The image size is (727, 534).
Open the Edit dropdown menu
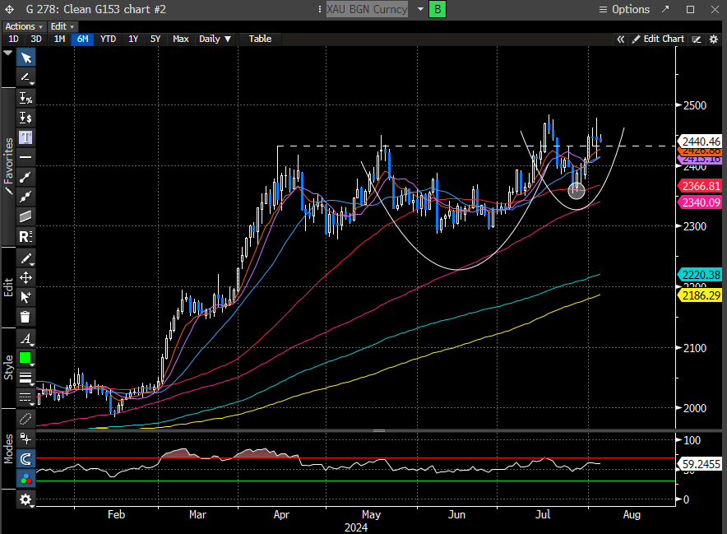62,26
